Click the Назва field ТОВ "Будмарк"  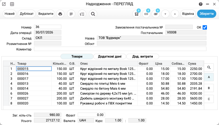point(152,38)
